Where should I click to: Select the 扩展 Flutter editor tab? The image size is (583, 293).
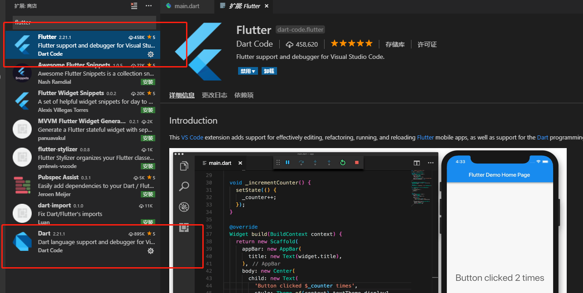pos(244,6)
